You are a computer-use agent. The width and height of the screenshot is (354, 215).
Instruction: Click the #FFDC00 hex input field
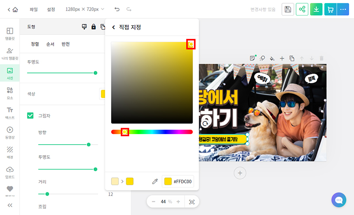178,181
